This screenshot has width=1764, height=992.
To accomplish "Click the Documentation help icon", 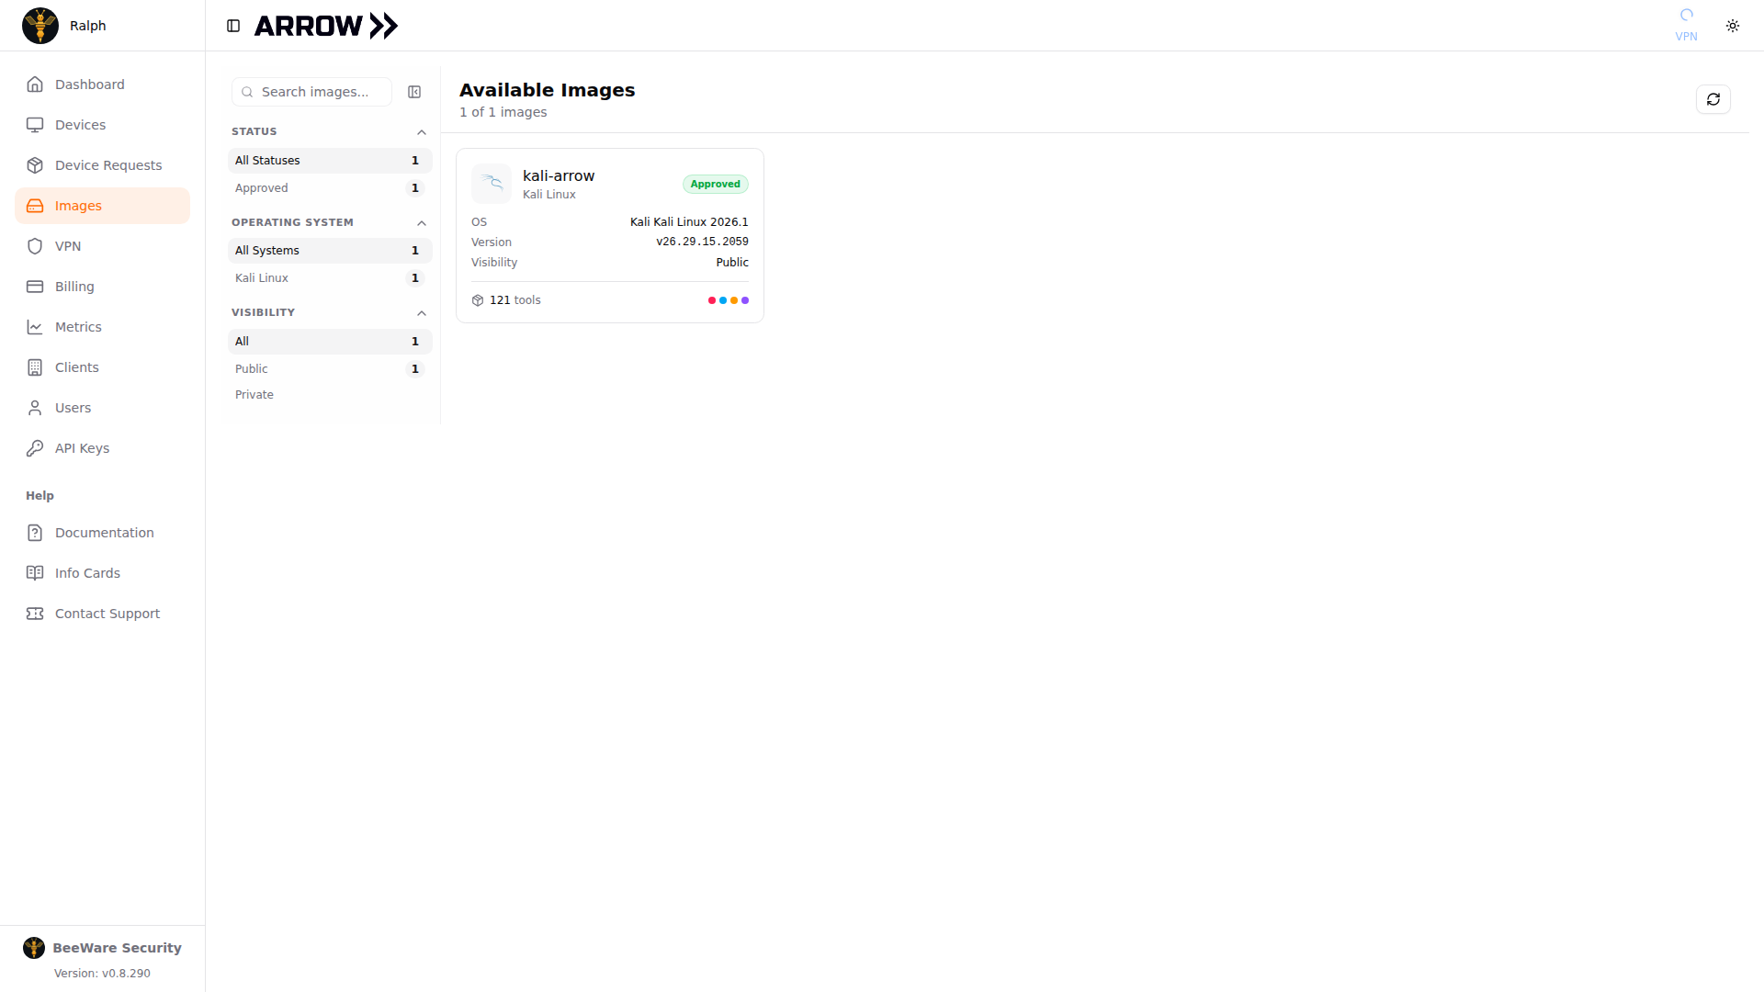I will click(35, 533).
